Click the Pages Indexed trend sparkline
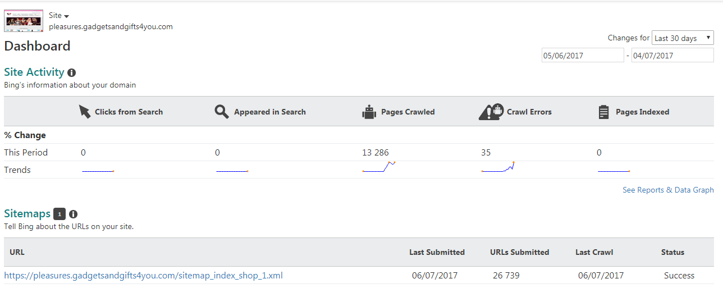723x288 pixels. pyautogui.click(x=614, y=170)
